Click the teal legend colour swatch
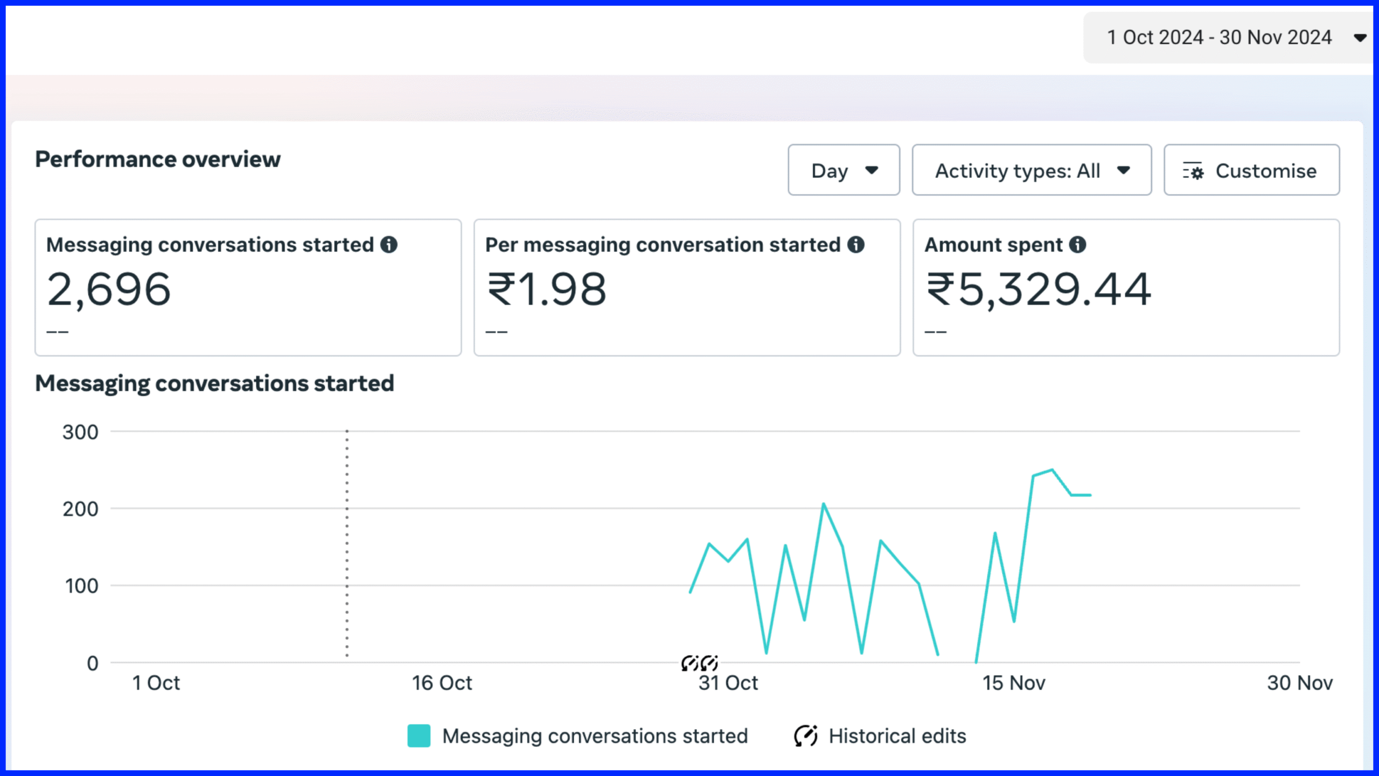The width and height of the screenshot is (1379, 776). (x=419, y=736)
